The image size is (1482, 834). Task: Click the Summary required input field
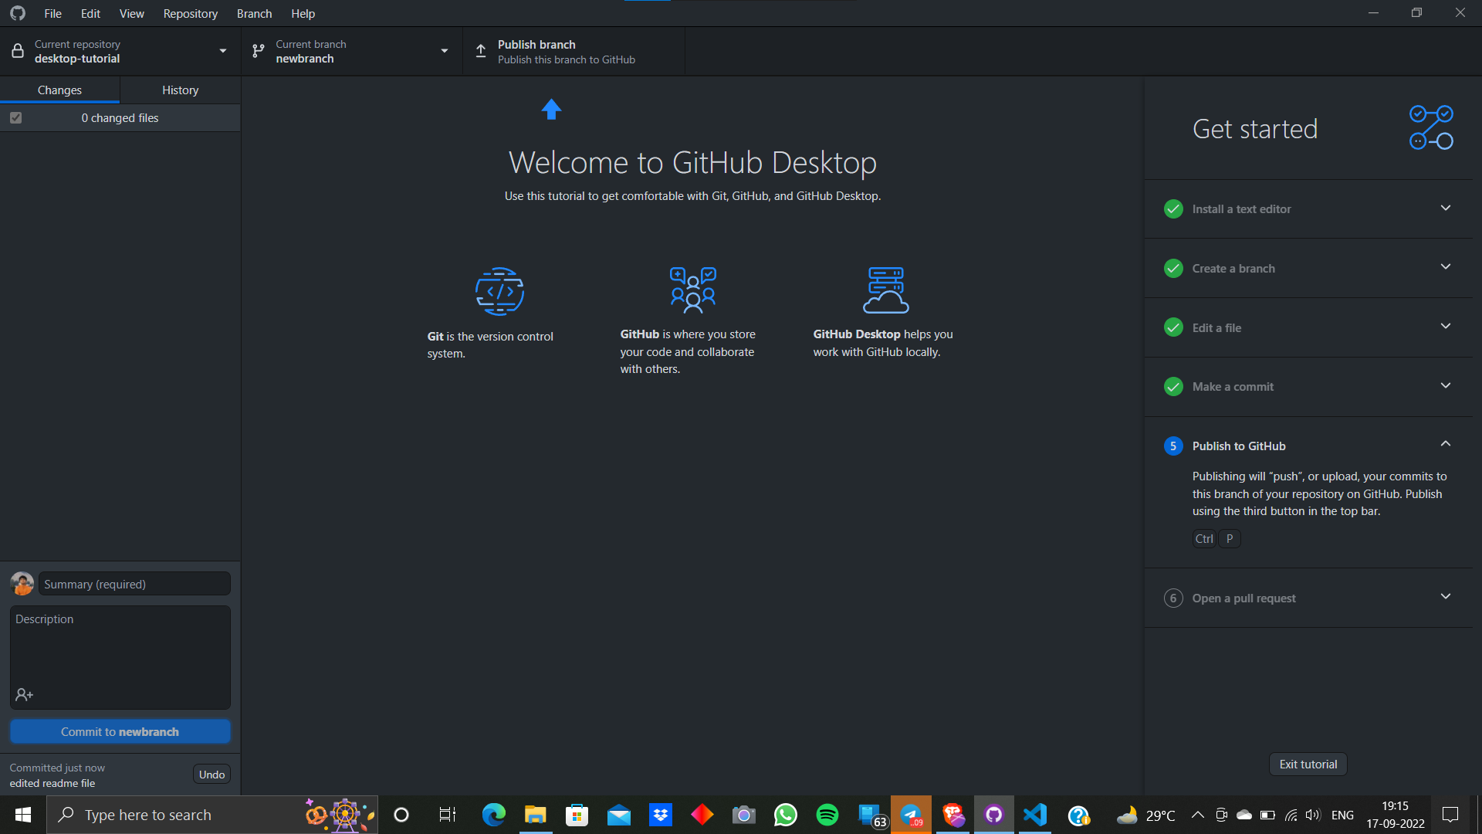pos(134,583)
